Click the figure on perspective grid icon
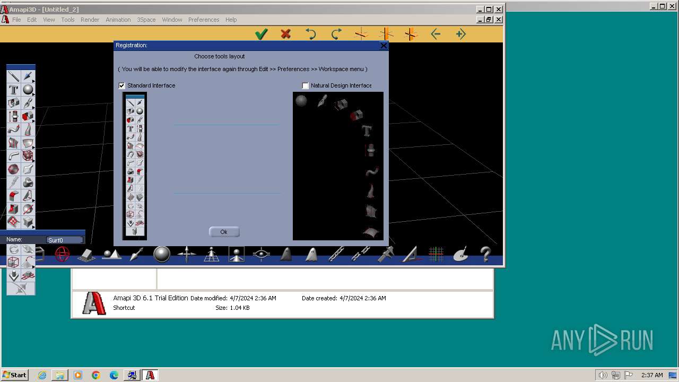This screenshot has height=382, width=679. (x=211, y=255)
